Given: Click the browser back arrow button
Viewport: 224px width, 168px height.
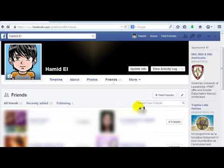Looking at the screenshot, I should [3, 27].
